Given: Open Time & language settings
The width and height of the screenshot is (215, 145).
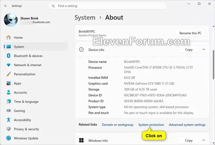Looking at the screenshot, I should pyautogui.click(x=36, y=101).
